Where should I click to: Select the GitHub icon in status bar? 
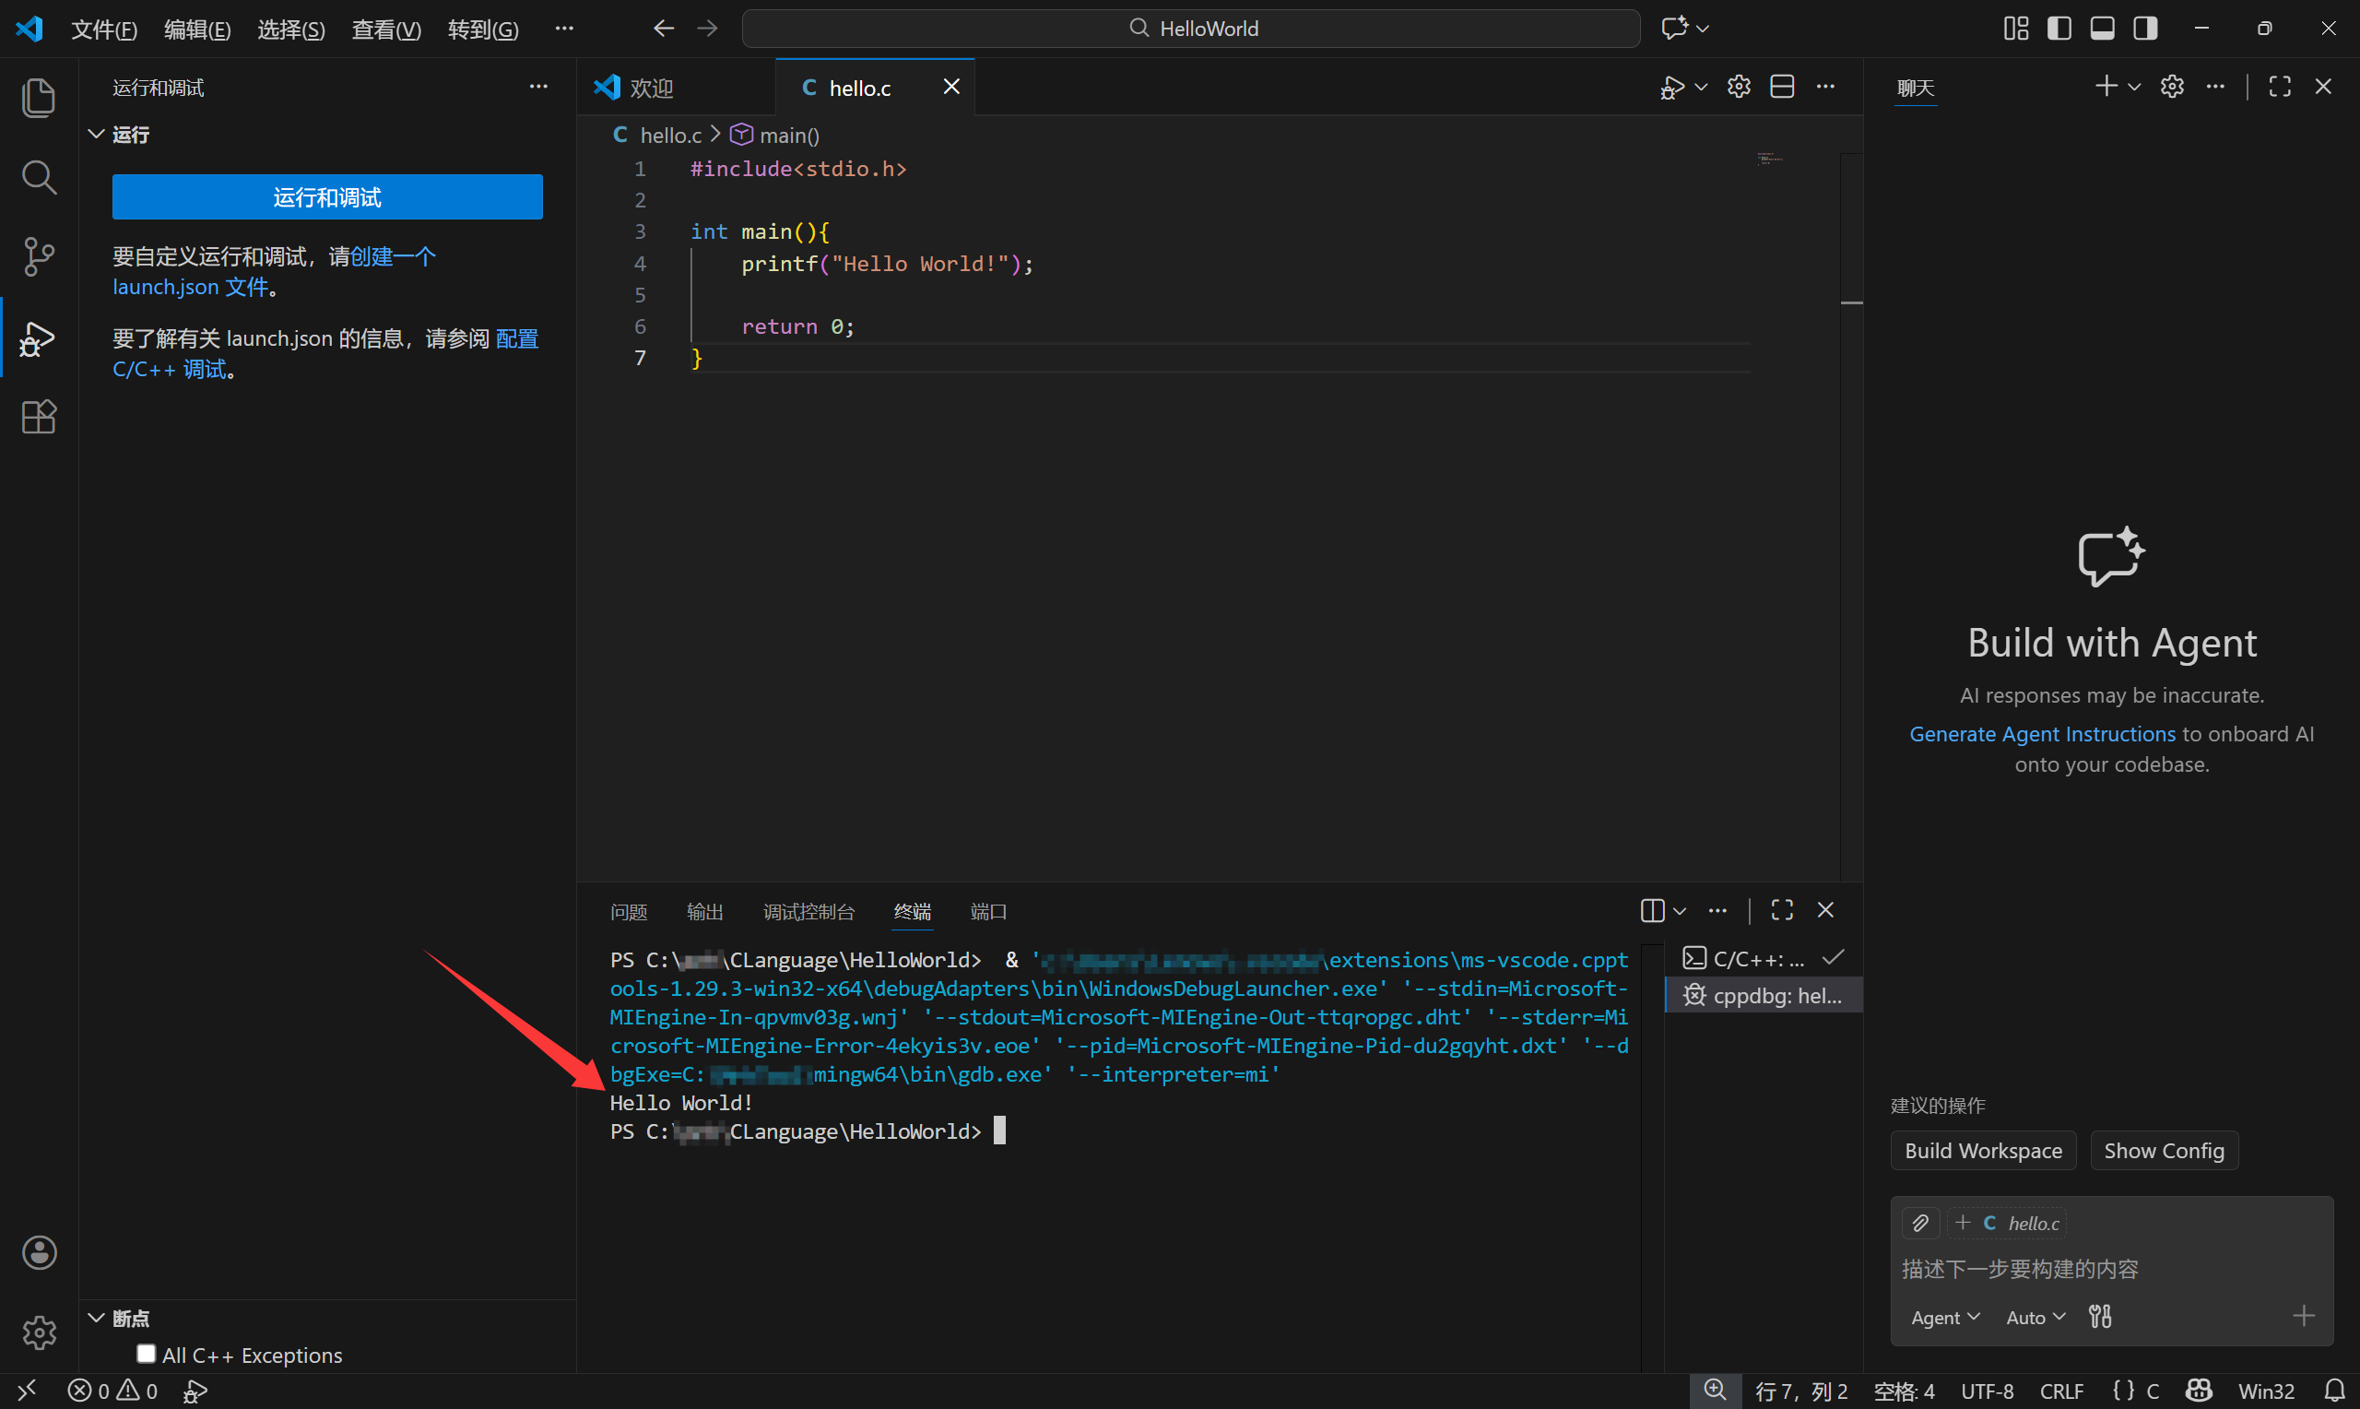pyautogui.click(x=2199, y=1390)
